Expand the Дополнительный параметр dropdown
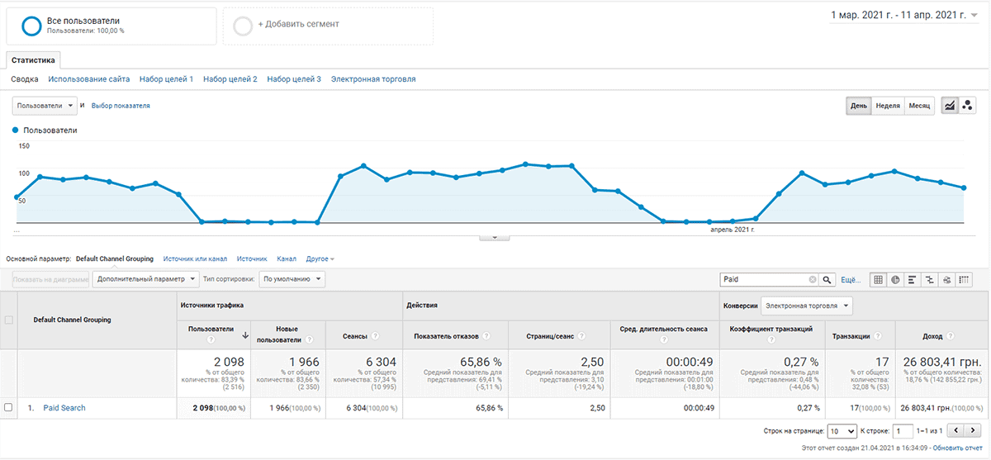The width and height of the screenshot is (991, 460). click(x=145, y=280)
